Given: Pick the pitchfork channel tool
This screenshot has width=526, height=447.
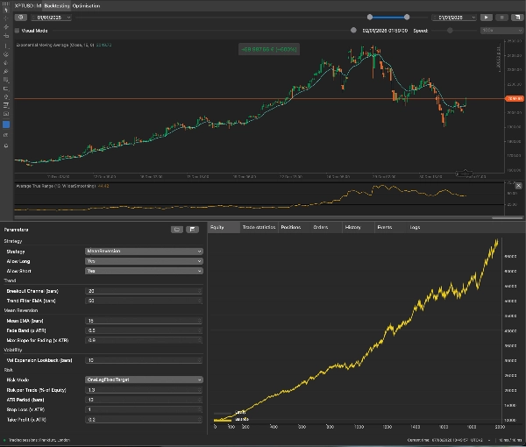Looking at the screenshot, I should pos(6,54).
